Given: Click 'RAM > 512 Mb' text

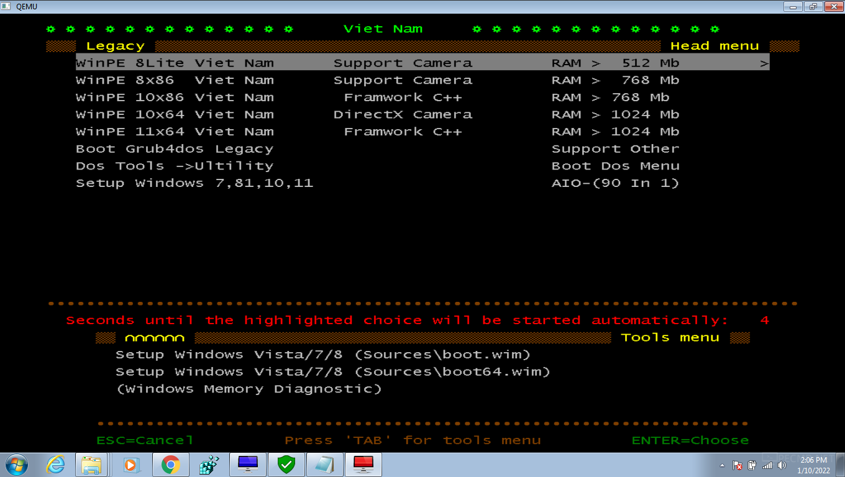Looking at the screenshot, I should [616, 63].
